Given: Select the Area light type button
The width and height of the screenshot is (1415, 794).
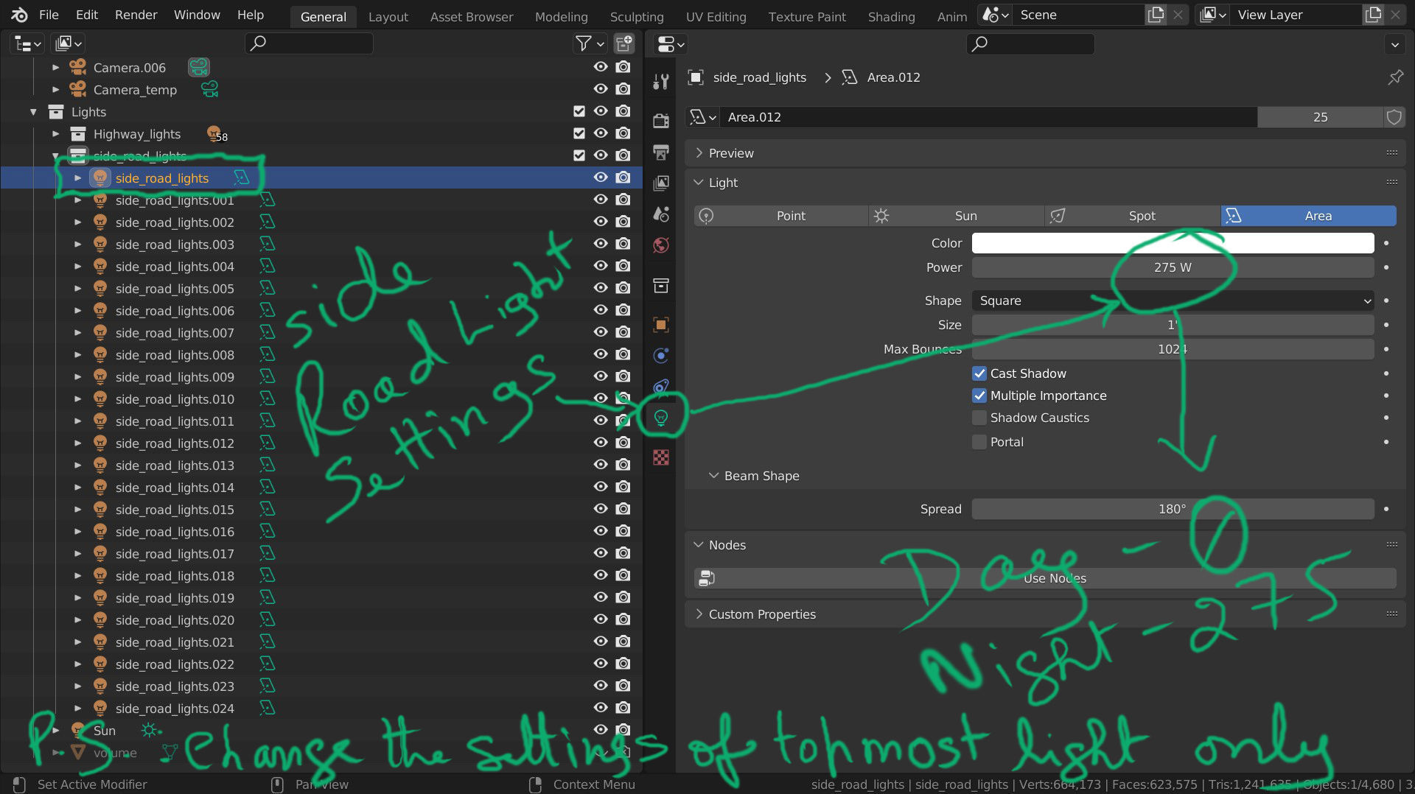Looking at the screenshot, I should [x=1309, y=216].
